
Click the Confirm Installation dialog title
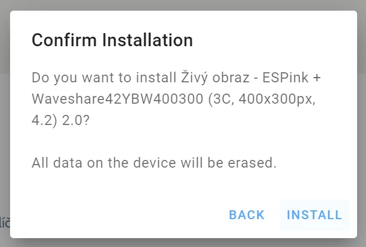[112, 40]
